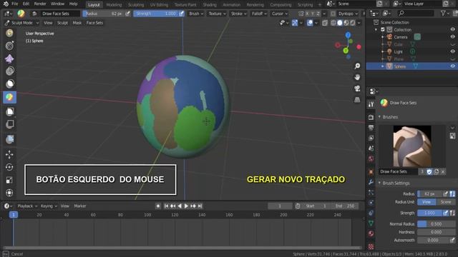This screenshot has height=257, width=458.
Task: Toggle X-Ray viewport button
Action: (325, 23)
